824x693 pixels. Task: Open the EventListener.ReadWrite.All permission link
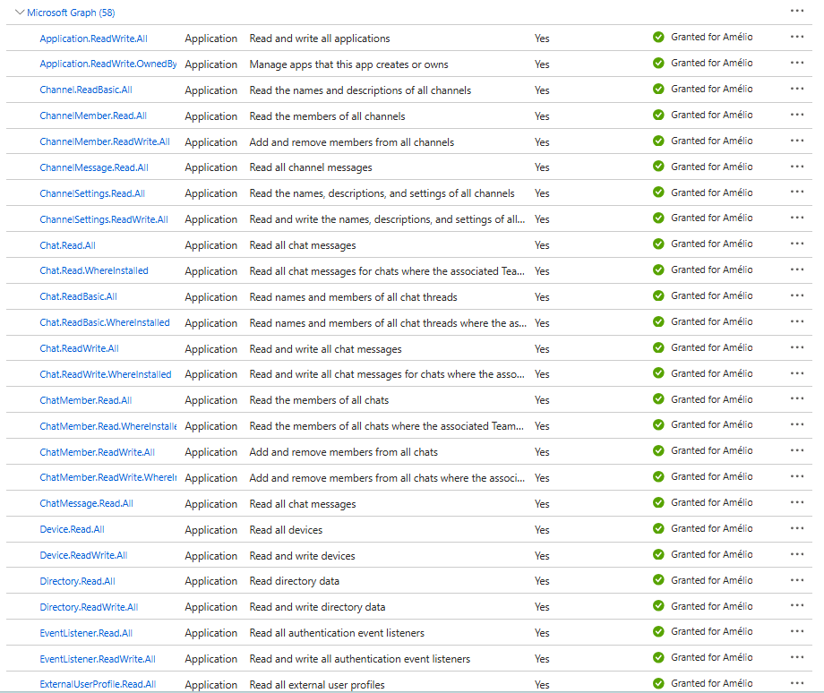98,659
